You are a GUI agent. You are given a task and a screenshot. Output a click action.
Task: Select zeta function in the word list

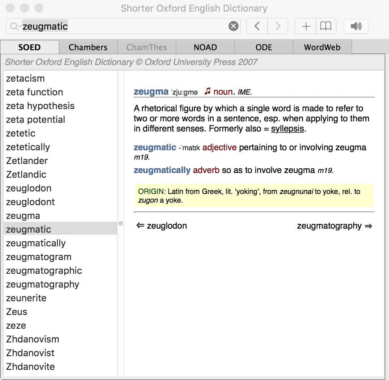click(60, 92)
